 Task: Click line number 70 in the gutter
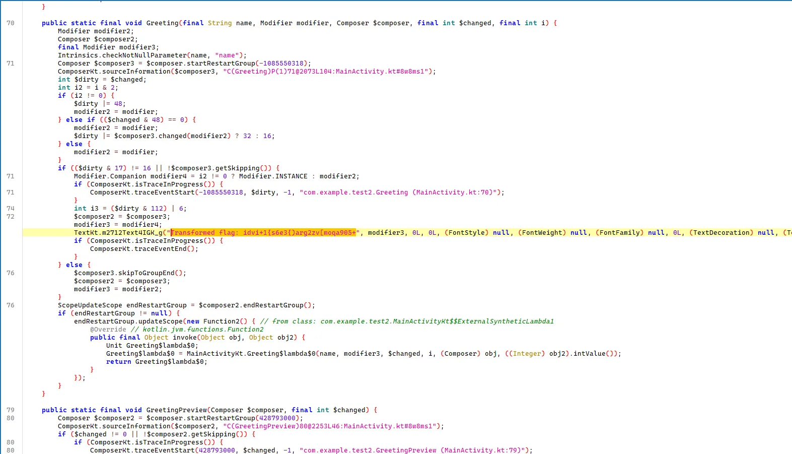[x=11, y=23]
